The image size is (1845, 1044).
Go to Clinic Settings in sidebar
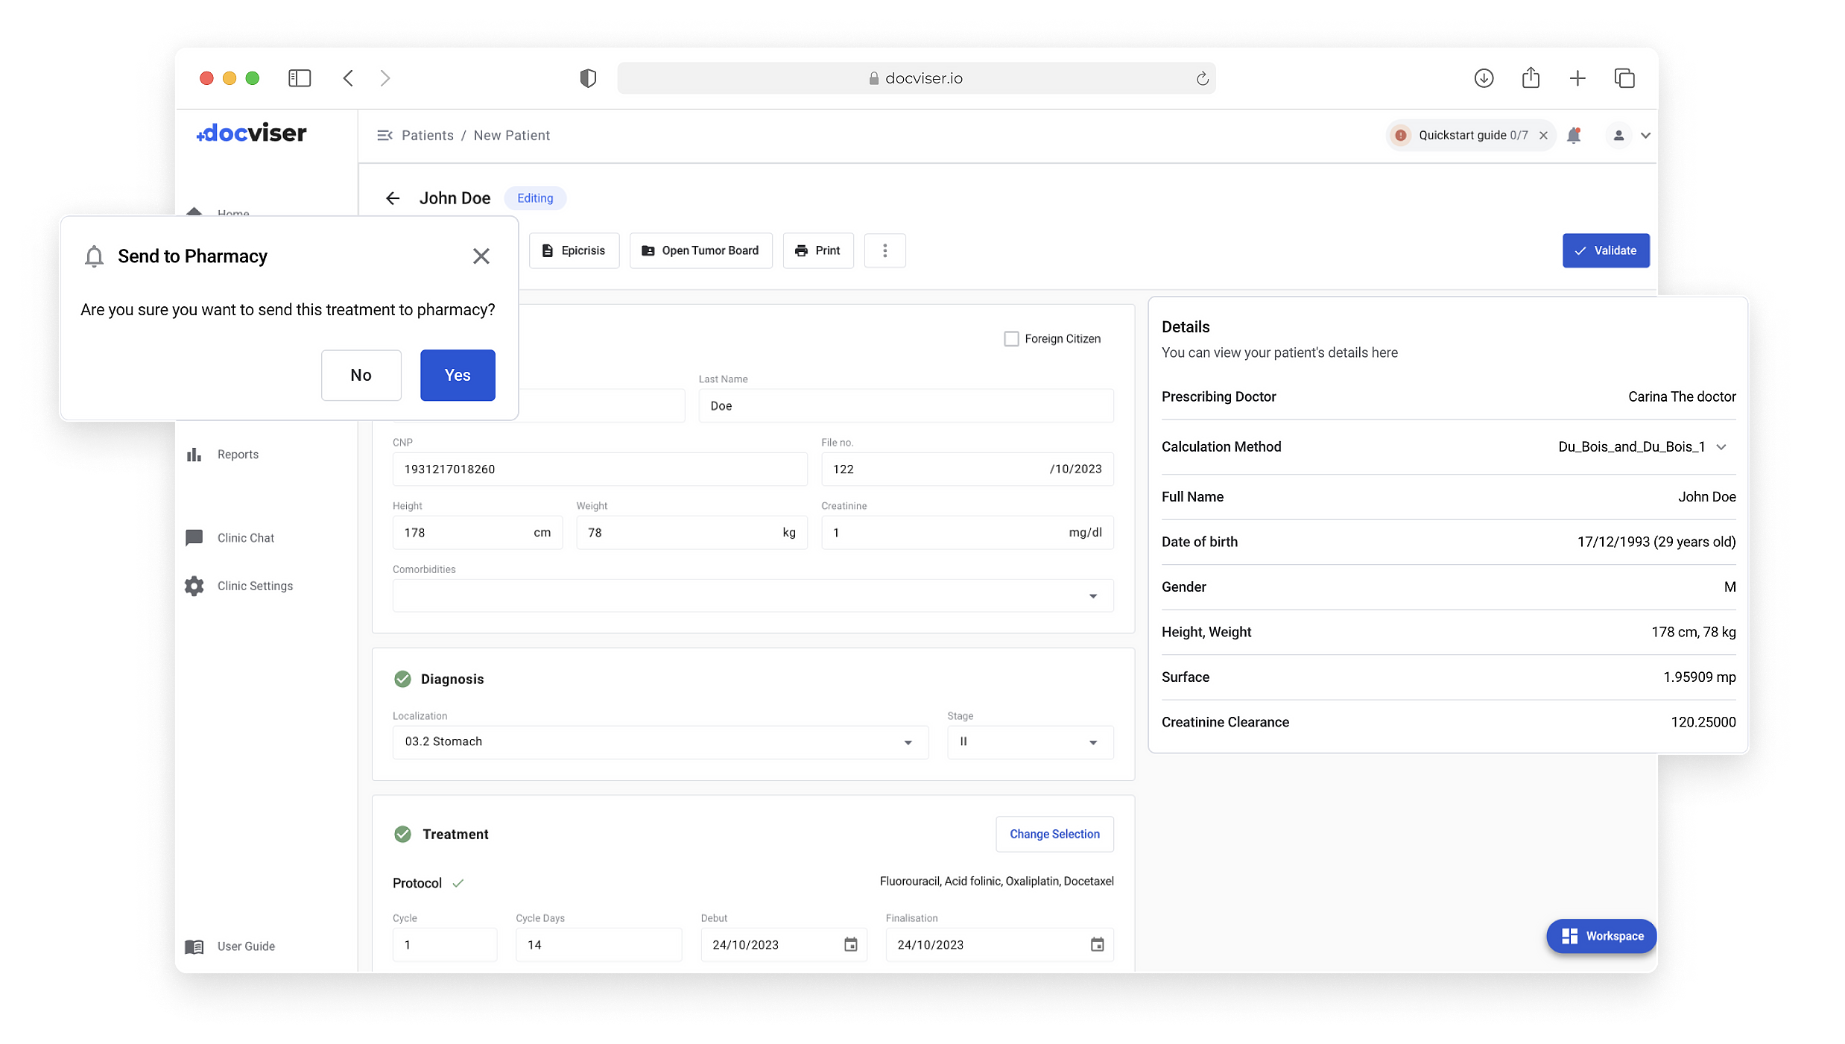pyautogui.click(x=255, y=586)
